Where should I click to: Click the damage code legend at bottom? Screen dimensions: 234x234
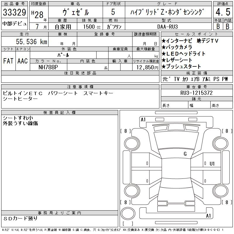[113, 230]
